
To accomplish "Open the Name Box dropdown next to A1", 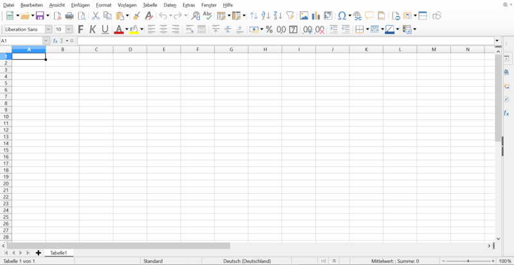I will [46, 40].
